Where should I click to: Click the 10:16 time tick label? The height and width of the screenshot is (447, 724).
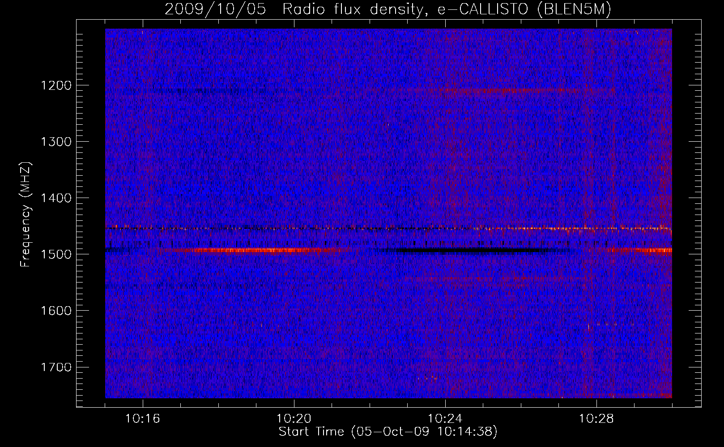click(x=143, y=419)
